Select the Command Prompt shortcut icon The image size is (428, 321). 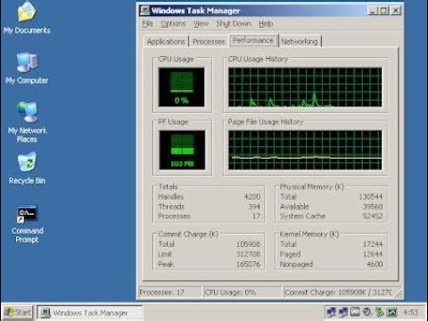(27, 225)
